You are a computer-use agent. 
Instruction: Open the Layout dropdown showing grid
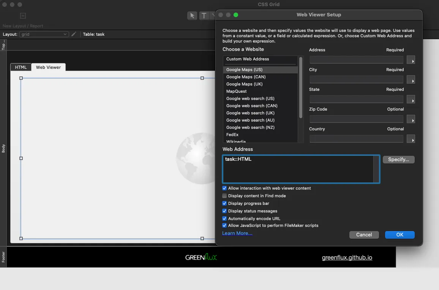(x=44, y=34)
